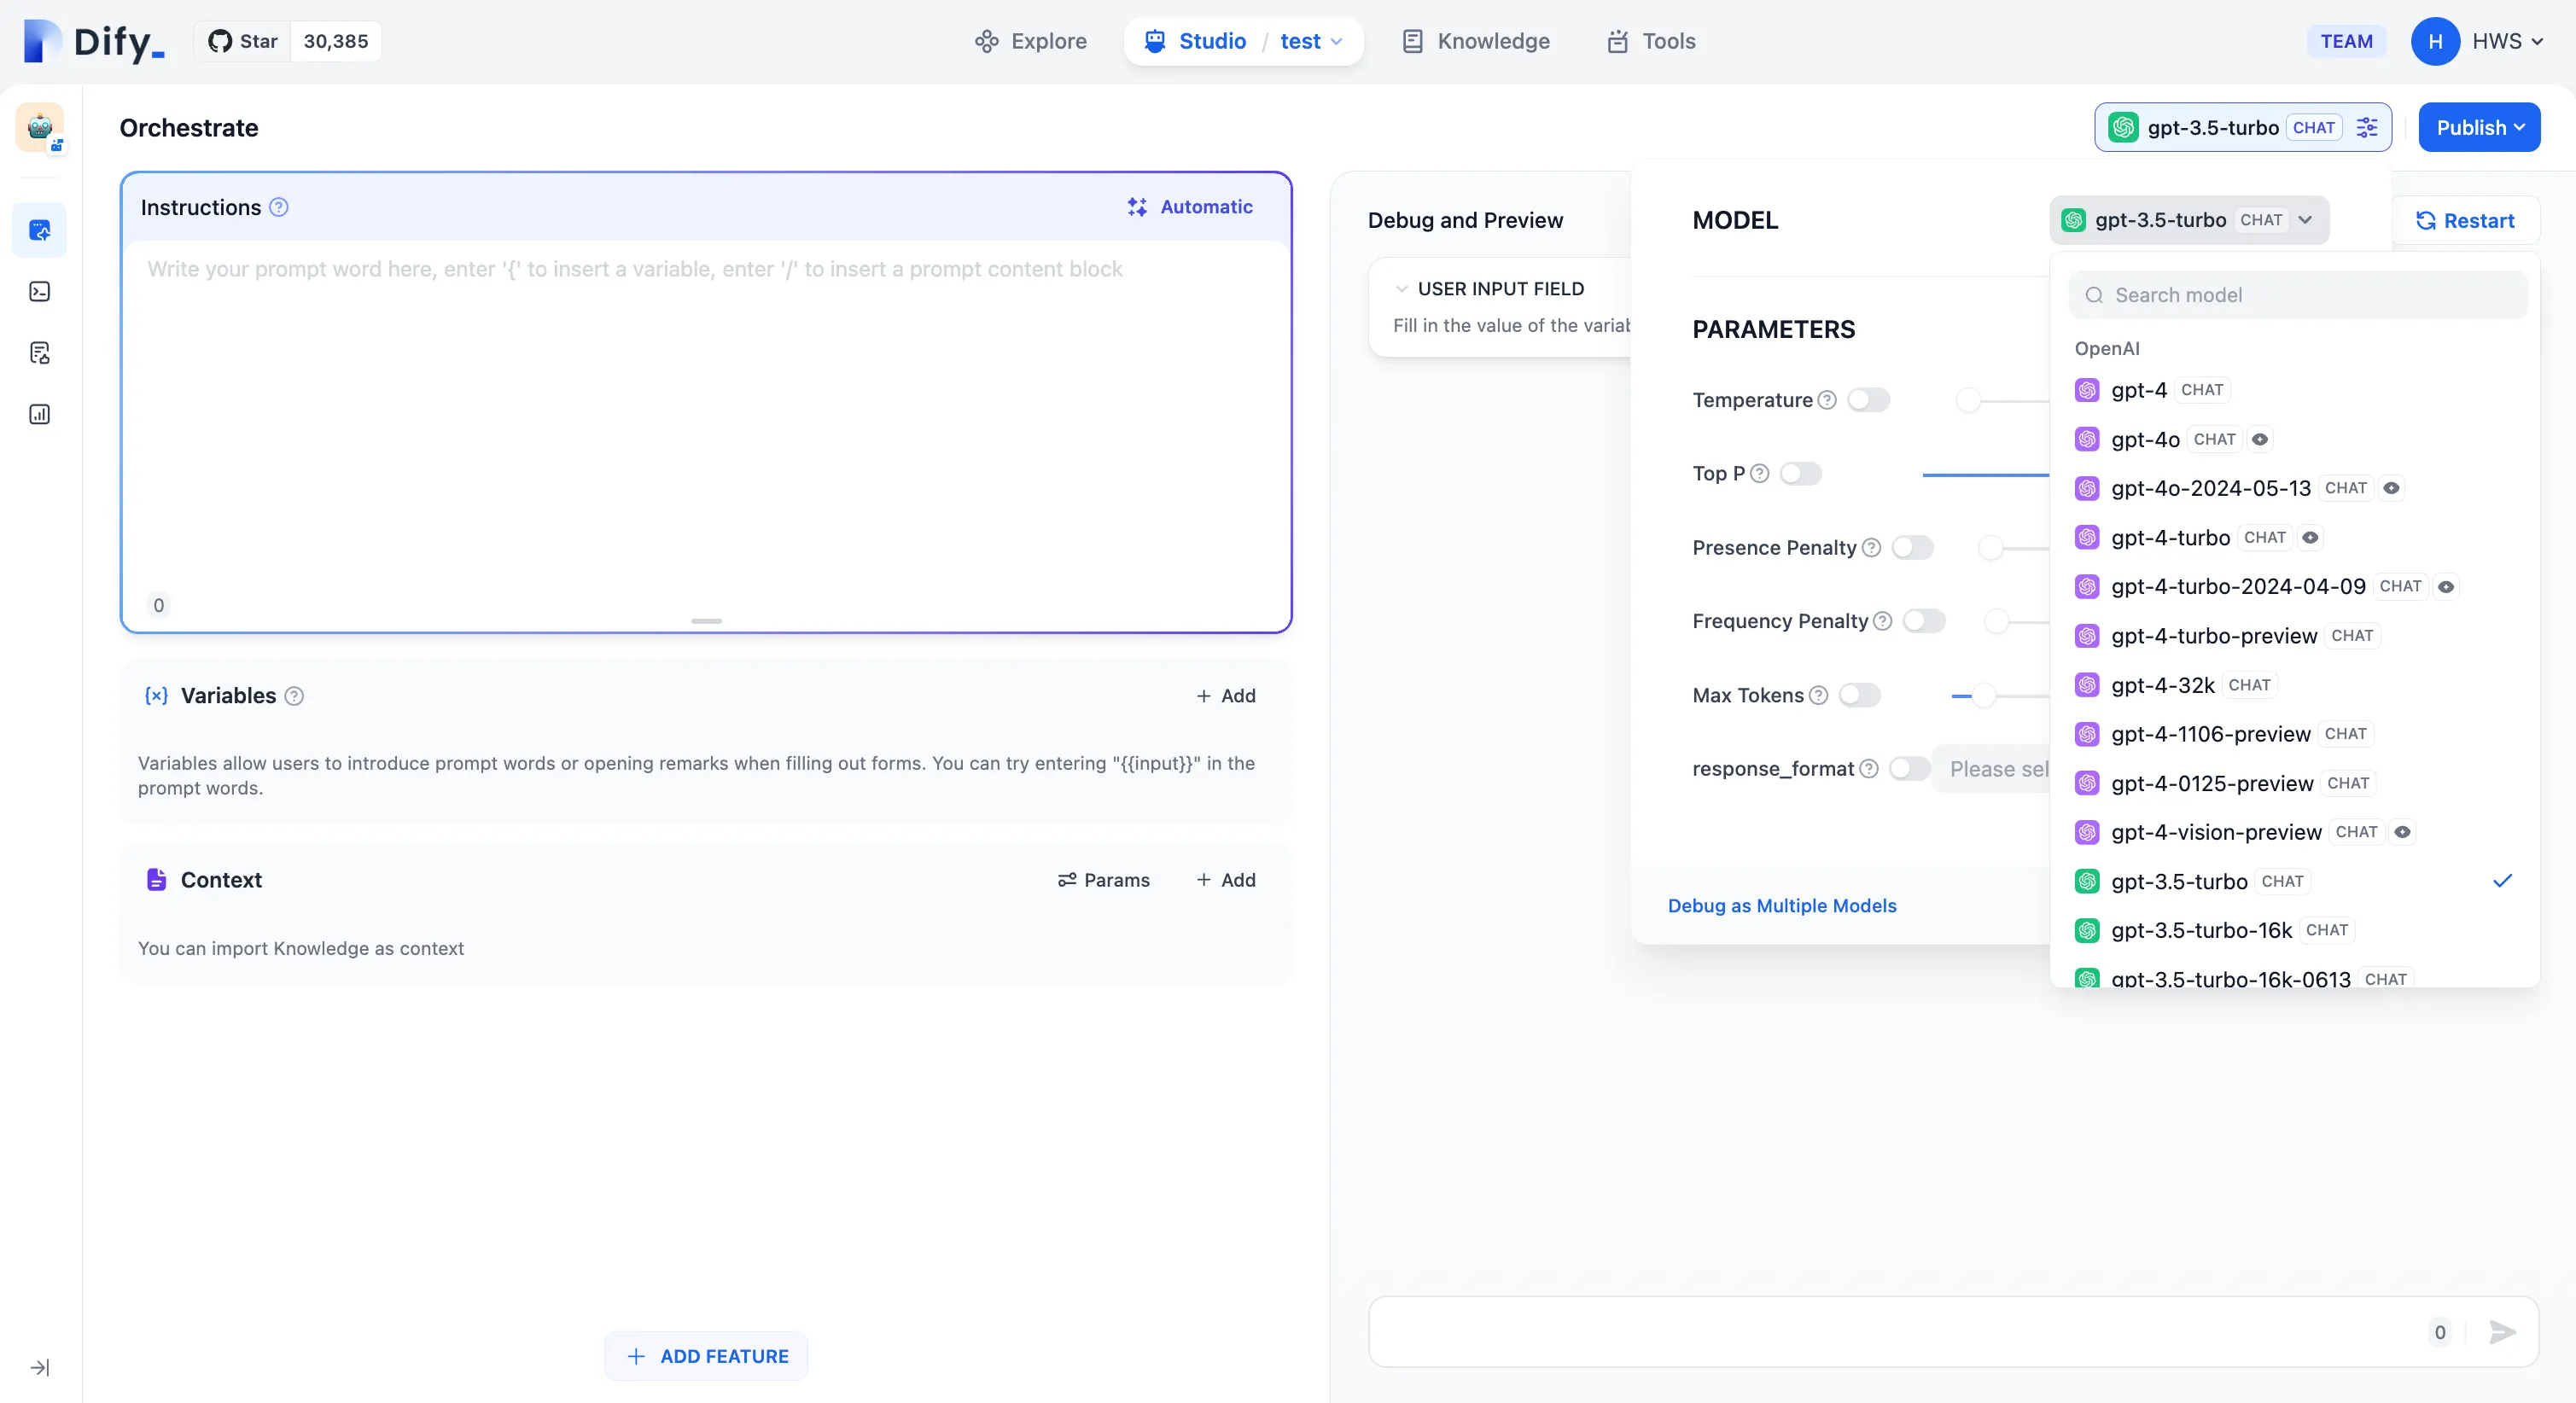
Task: Open the logs and annotations sidebar icon
Action: pos(40,353)
